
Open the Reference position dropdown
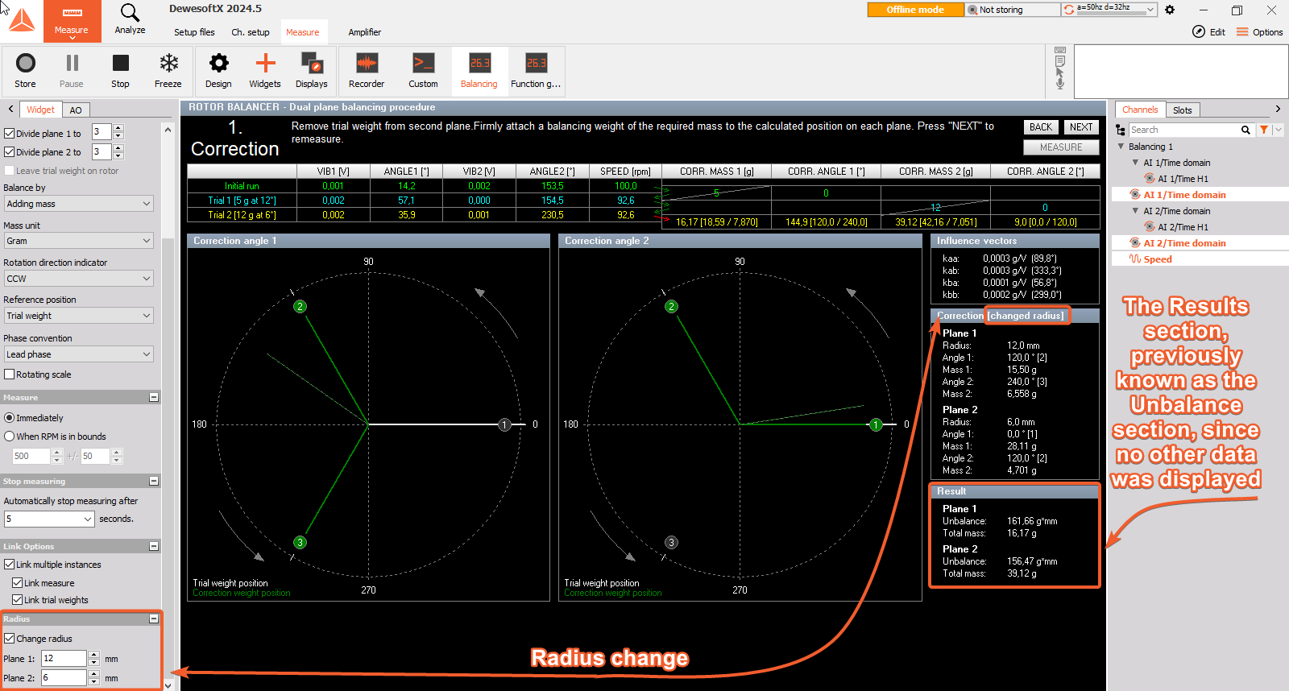(78, 316)
